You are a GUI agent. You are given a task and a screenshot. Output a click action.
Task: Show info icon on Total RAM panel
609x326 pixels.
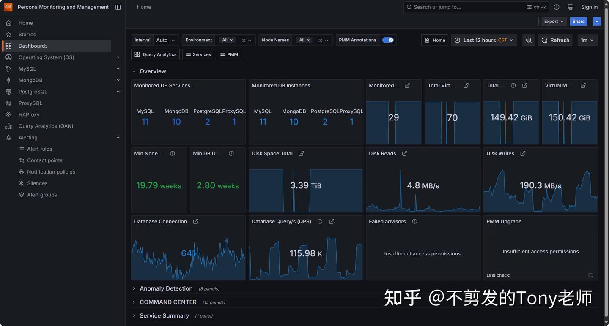pos(513,85)
